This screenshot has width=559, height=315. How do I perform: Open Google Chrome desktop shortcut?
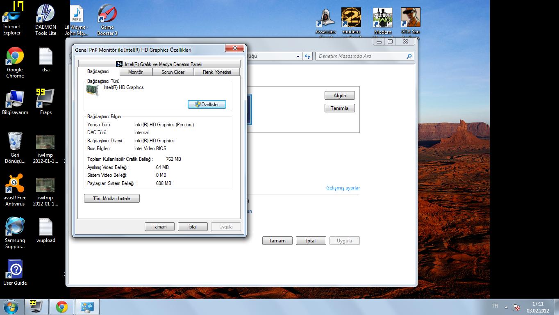[x=15, y=62]
